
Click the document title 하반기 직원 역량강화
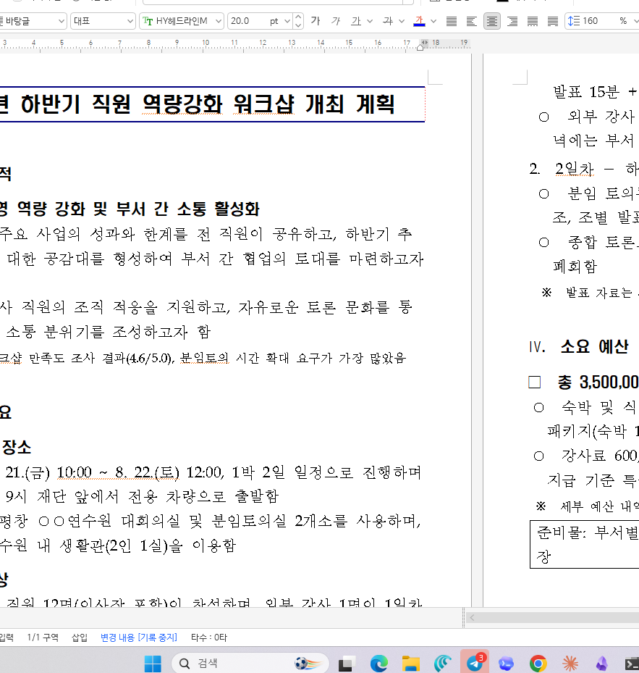[x=121, y=104]
